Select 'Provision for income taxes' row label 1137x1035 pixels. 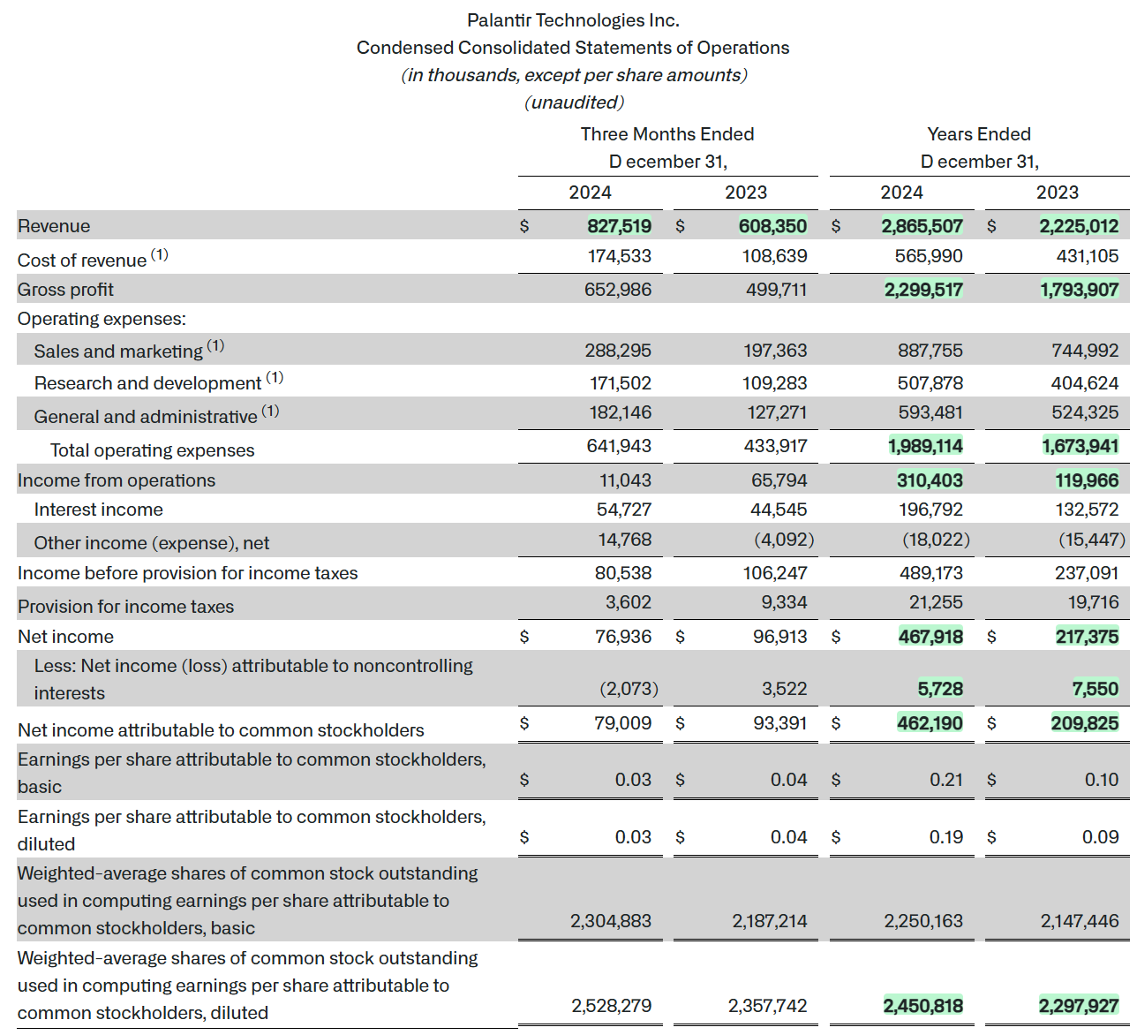click(x=125, y=607)
